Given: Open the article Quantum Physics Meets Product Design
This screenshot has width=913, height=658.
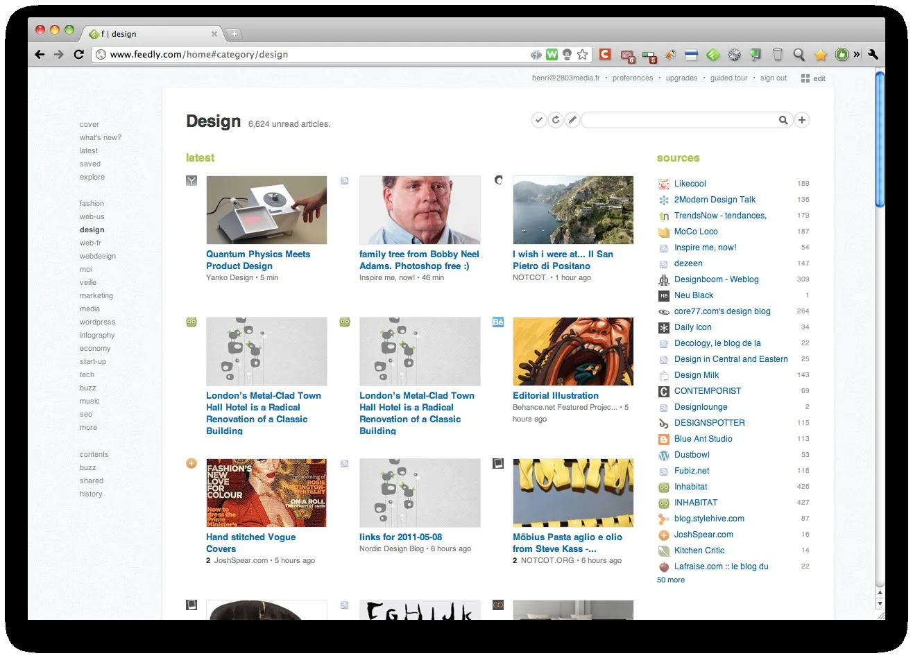Looking at the screenshot, I should click(x=258, y=260).
